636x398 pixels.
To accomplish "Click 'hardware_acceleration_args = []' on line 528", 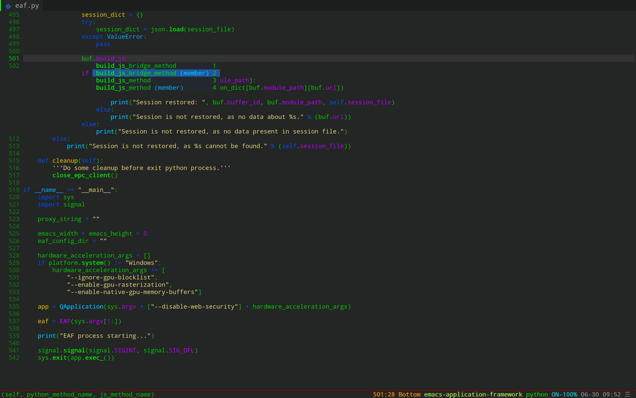I will click(94, 256).
